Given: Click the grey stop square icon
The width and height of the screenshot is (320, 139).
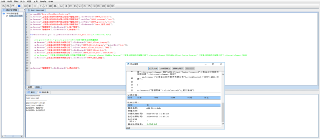Looking at the screenshot, I should coord(35,6).
